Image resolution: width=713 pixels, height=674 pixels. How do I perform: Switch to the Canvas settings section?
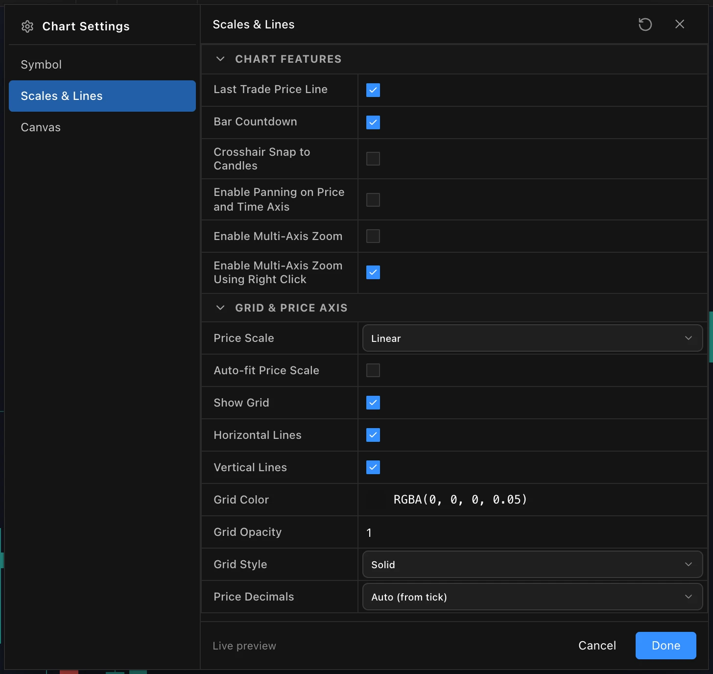click(102, 127)
